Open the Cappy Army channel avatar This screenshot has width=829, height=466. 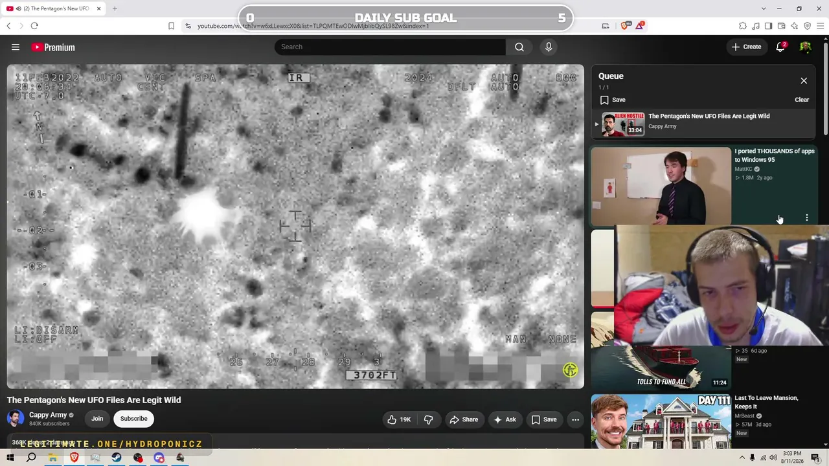(16, 419)
